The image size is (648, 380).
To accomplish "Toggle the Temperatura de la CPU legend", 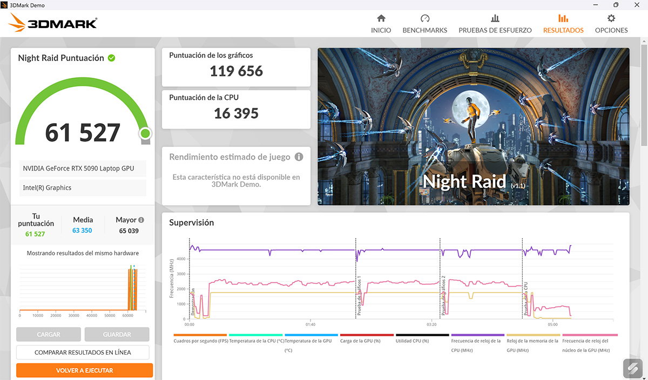I will (256, 340).
